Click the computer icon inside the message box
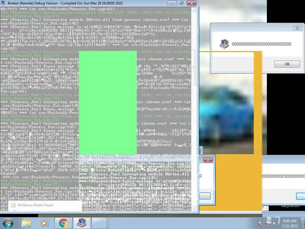The width and height of the screenshot is (305, 229). click(x=224, y=44)
